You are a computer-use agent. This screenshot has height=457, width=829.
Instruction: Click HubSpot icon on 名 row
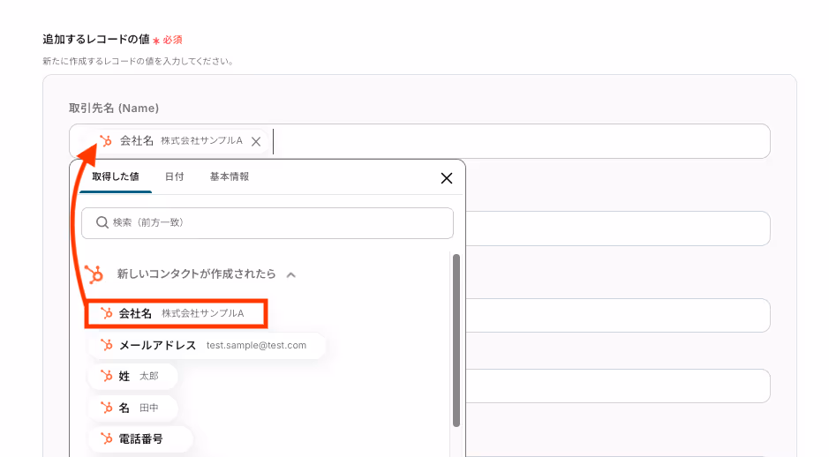[x=106, y=408]
